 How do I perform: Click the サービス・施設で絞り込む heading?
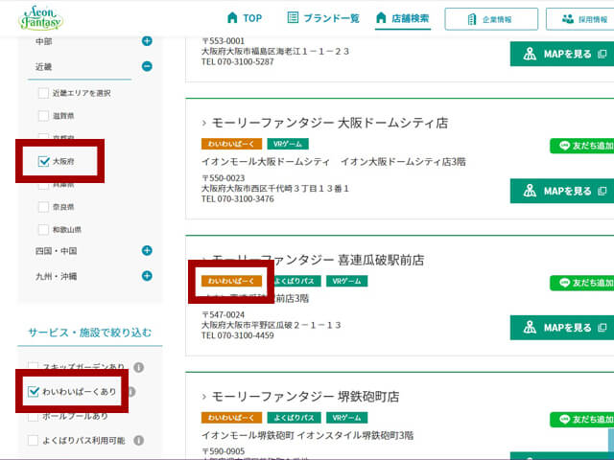pos(89,333)
